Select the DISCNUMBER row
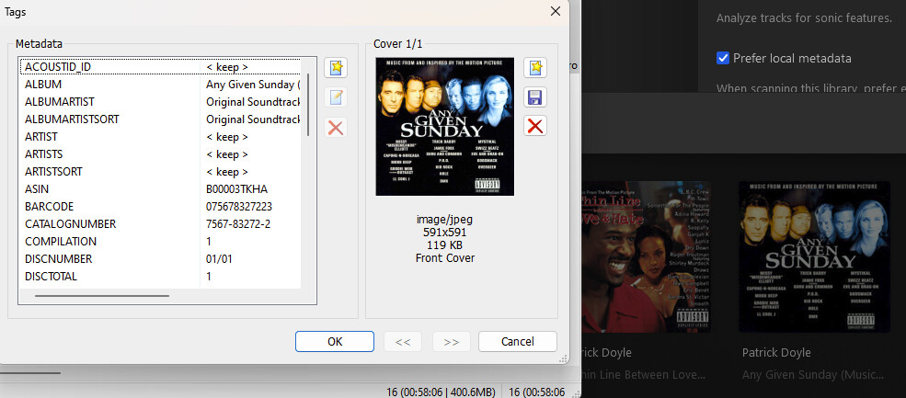 click(x=161, y=259)
